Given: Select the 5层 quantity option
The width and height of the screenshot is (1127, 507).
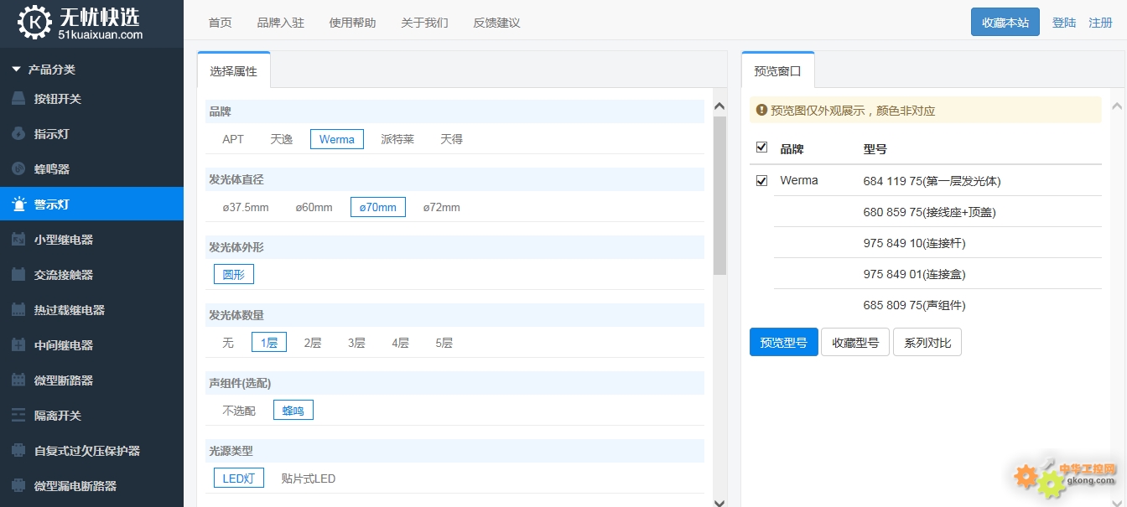Looking at the screenshot, I should (x=444, y=343).
